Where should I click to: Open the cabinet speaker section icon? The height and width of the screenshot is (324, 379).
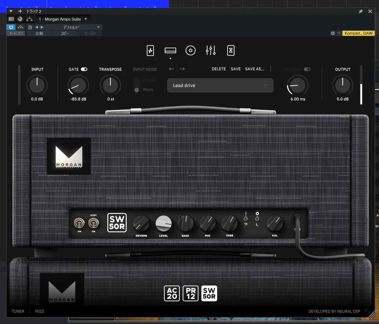point(190,50)
